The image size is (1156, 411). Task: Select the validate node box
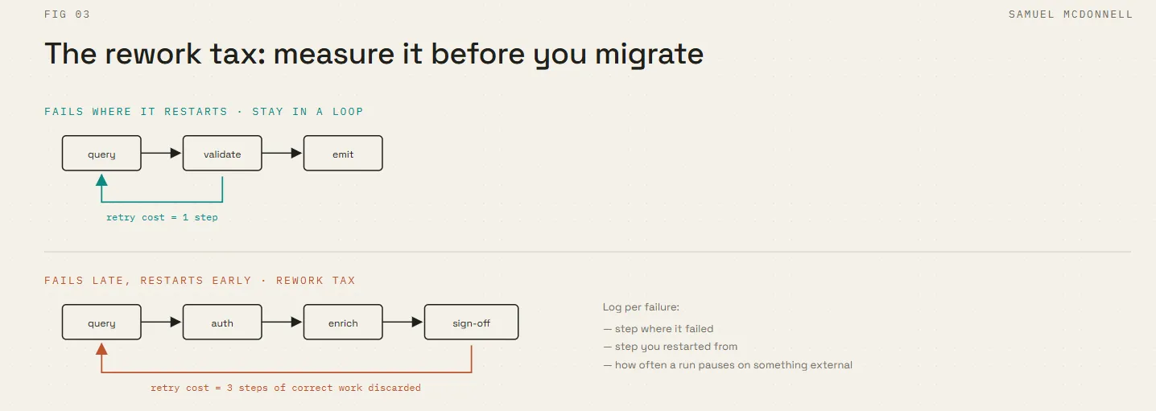click(x=222, y=154)
